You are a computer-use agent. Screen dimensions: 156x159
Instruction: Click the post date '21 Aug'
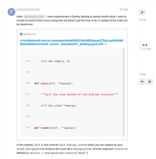pos(124,10)
